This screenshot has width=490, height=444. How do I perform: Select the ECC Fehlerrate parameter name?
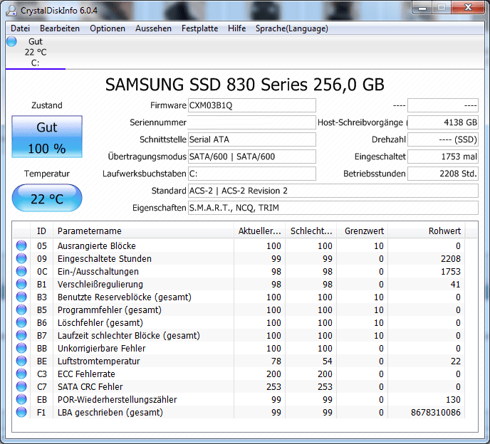click(86, 374)
